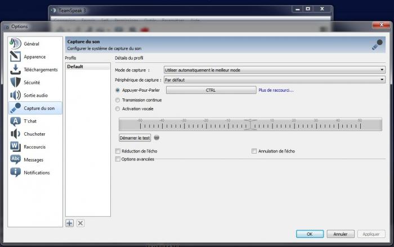The width and height of the screenshot is (394, 247).
Task: Toggle the Options avancées checkbox
Action: point(118,159)
